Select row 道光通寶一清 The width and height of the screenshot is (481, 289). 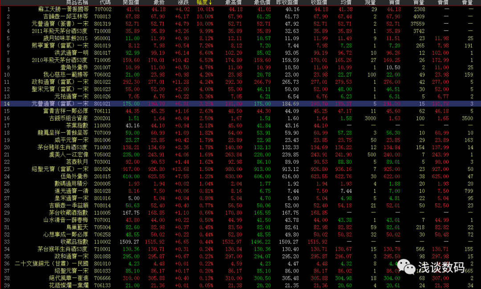pos(240,191)
